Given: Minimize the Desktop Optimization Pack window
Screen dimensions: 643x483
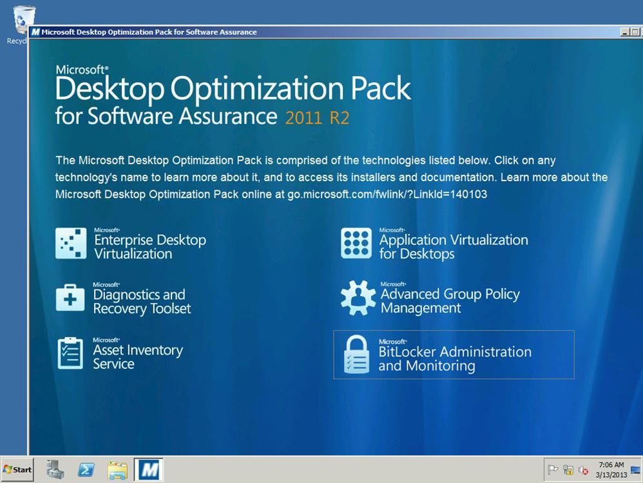Looking at the screenshot, I should [625, 32].
